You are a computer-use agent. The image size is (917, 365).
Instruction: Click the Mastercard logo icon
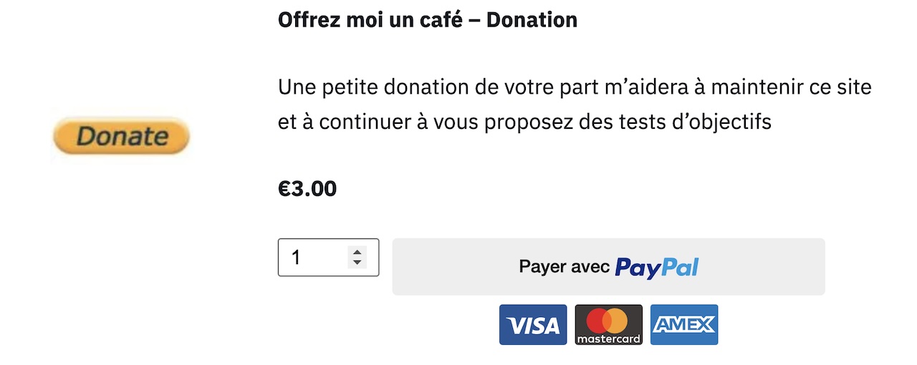click(609, 325)
